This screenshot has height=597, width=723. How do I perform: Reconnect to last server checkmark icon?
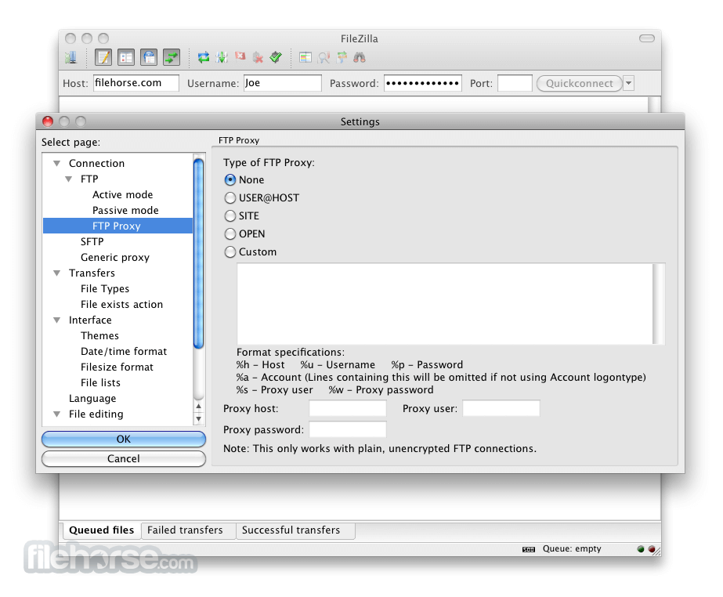(276, 58)
